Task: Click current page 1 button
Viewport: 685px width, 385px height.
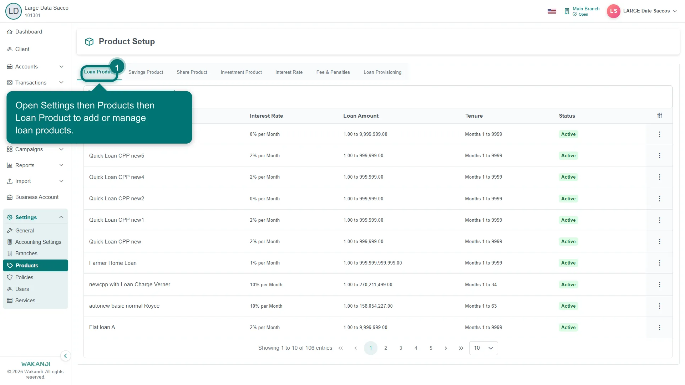Action: 370,348
